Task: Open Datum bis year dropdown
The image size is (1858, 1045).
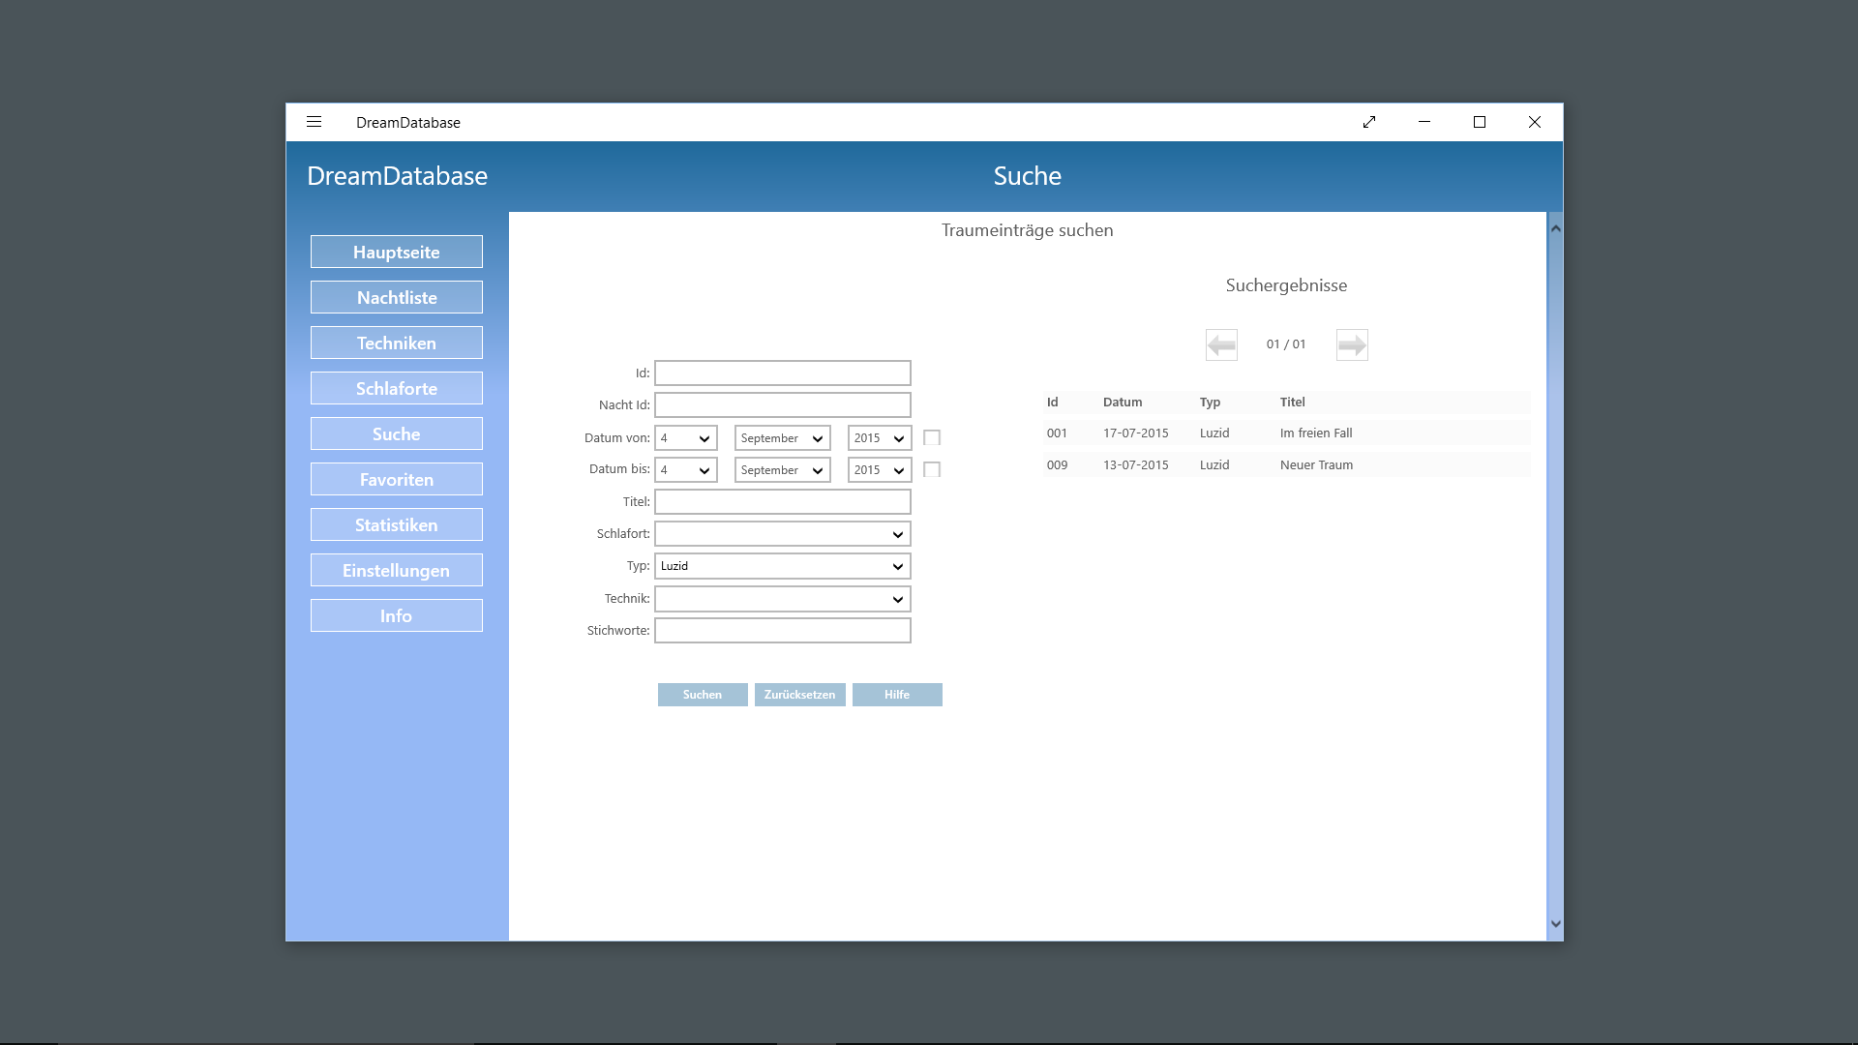Action: (x=879, y=470)
